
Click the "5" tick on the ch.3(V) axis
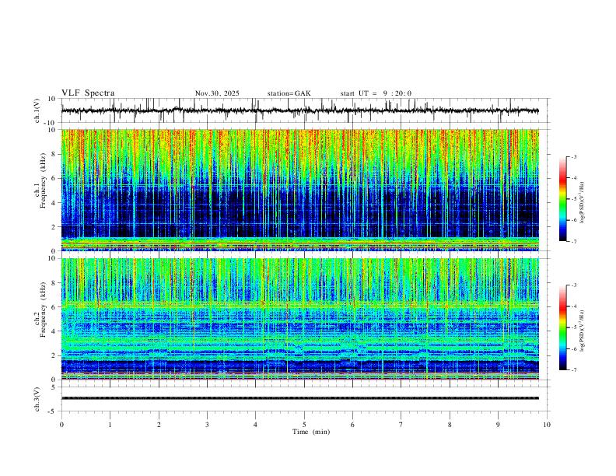(54, 387)
